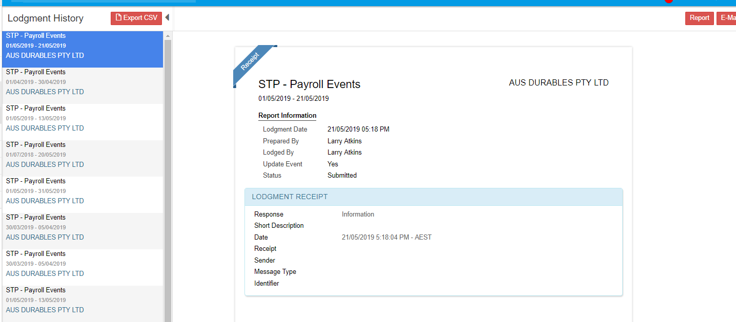
Task: Click the LODGMENT RECEIPT panel header
Action: [x=434, y=197]
